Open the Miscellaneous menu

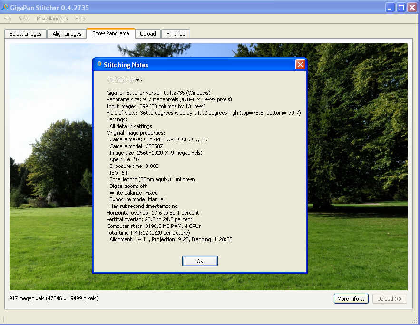coord(52,19)
